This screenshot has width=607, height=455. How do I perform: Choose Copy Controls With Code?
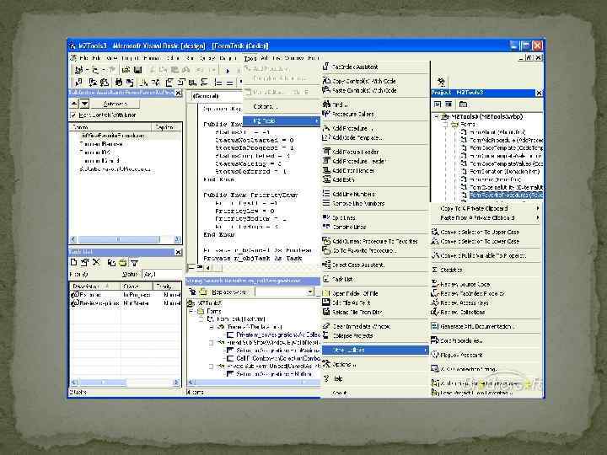[x=375, y=81]
